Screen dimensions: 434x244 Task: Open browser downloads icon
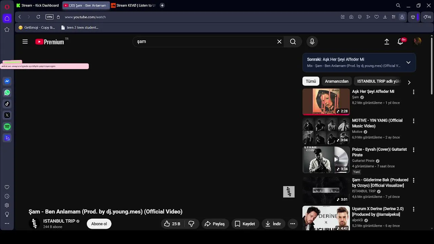[x=385, y=17]
